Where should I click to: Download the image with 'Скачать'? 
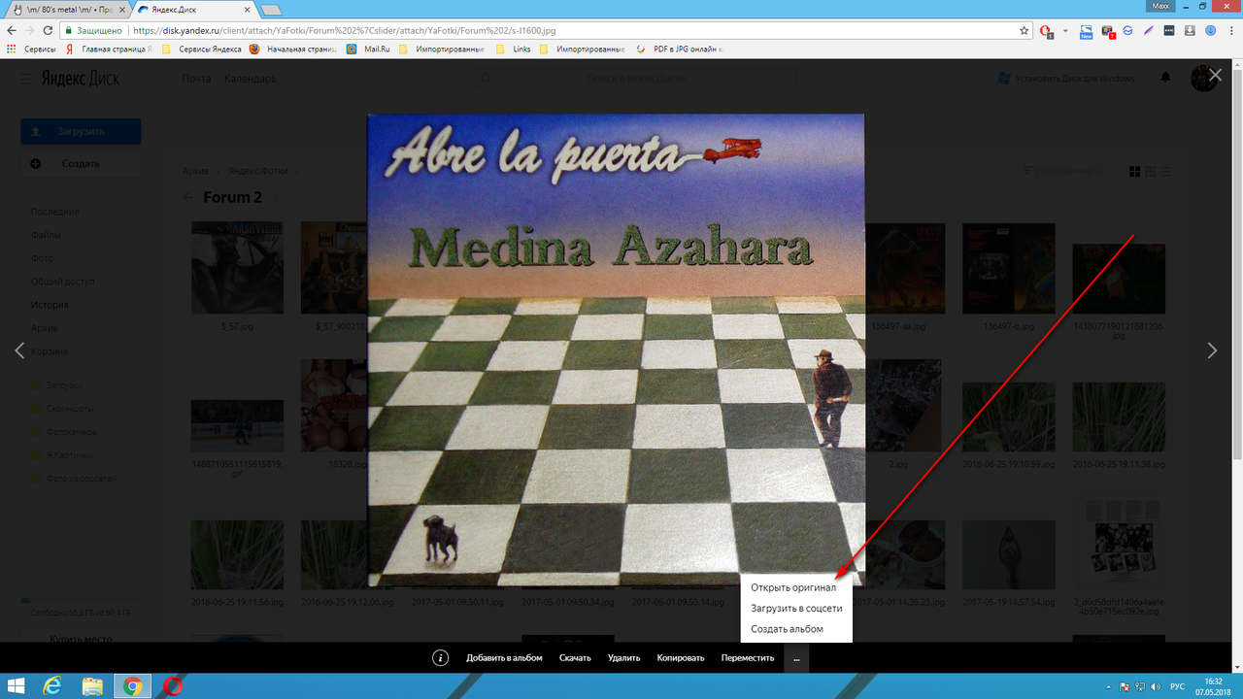(x=575, y=658)
